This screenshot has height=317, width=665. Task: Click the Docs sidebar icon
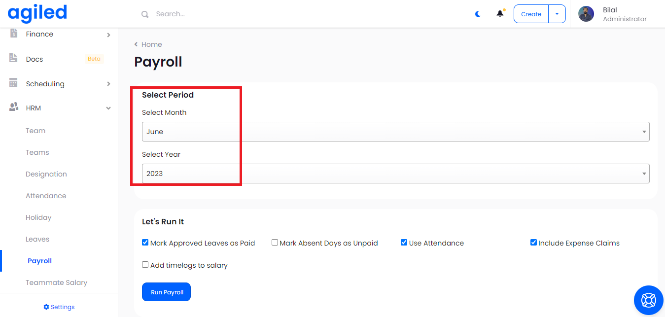pyautogui.click(x=14, y=59)
